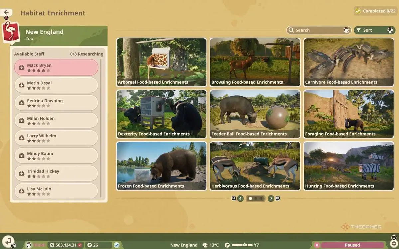Screen dimensions: 399x249
Task: Open Dexterity Food-based Enrichments research
Action: pos(162,114)
